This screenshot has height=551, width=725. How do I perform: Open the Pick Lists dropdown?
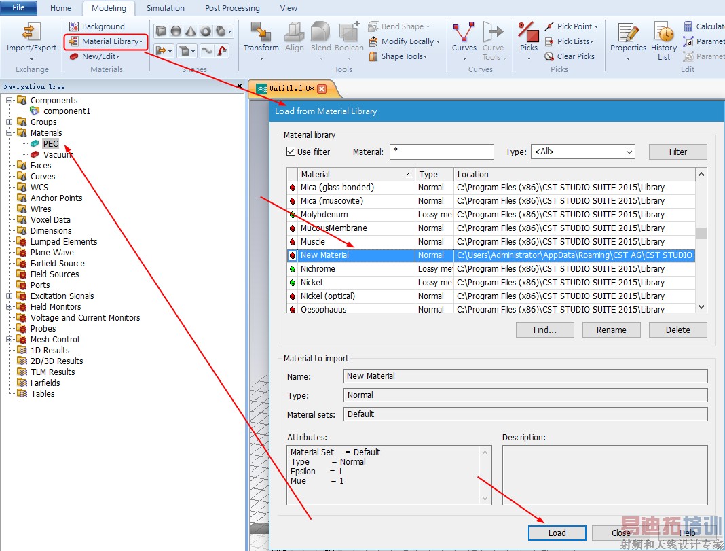[x=569, y=41]
